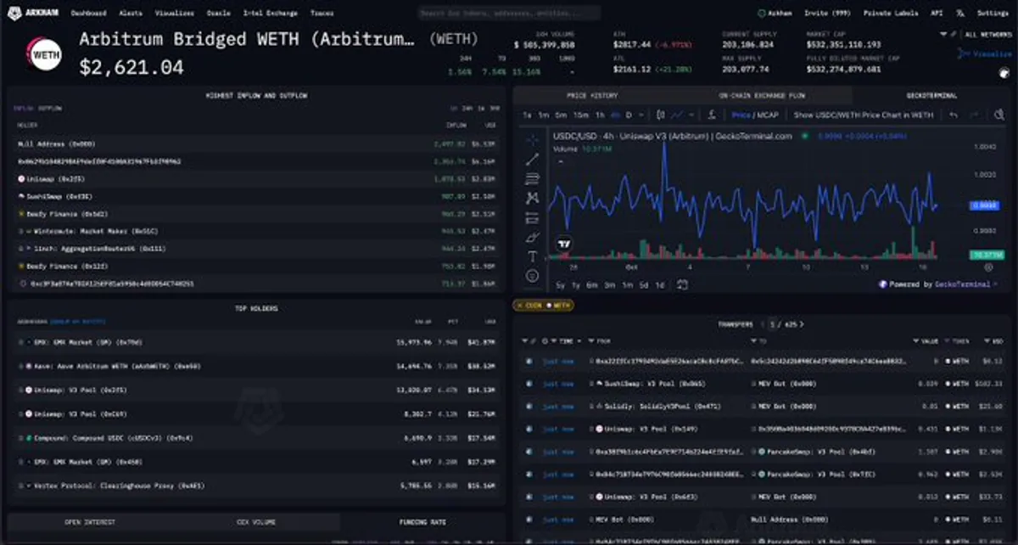1018x545 pixels.
Task: Open the chart search magnifier icon
Action: point(998,115)
